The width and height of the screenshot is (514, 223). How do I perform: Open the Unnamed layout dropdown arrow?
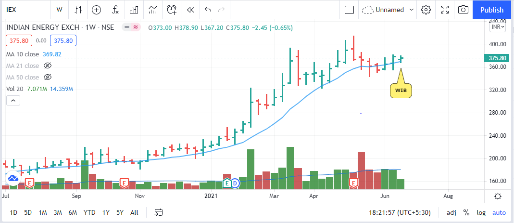pyautogui.click(x=412, y=10)
